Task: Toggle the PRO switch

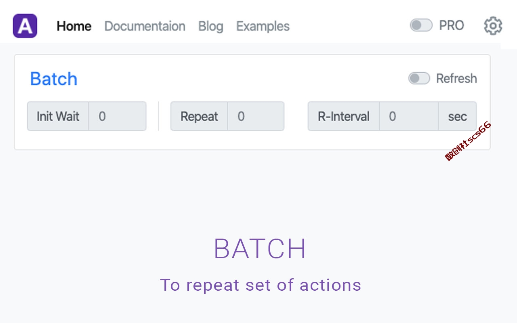Action: [421, 25]
